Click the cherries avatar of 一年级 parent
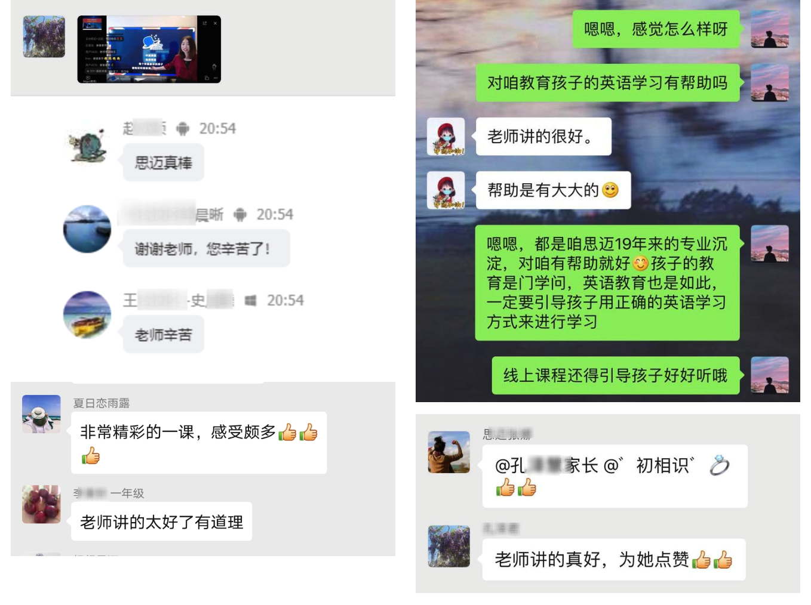This screenshot has width=811, height=605. tap(41, 504)
